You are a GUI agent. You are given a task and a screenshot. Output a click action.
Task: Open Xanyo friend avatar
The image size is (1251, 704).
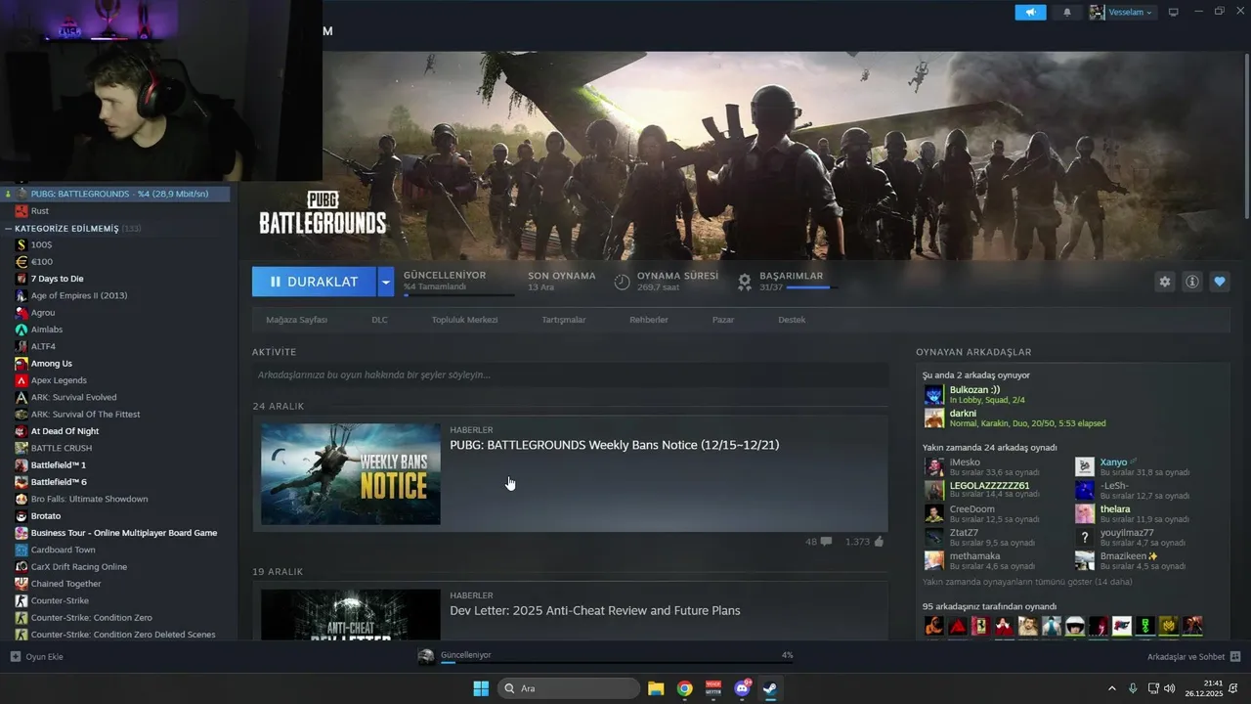point(1085,466)
